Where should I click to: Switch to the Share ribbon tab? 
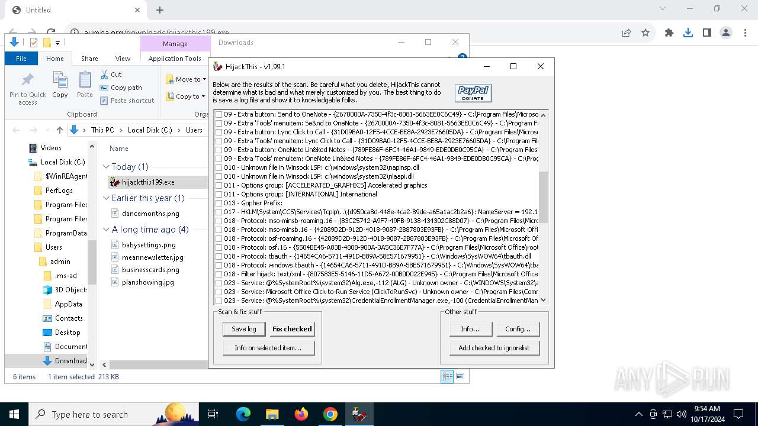[x=89, y=59]
